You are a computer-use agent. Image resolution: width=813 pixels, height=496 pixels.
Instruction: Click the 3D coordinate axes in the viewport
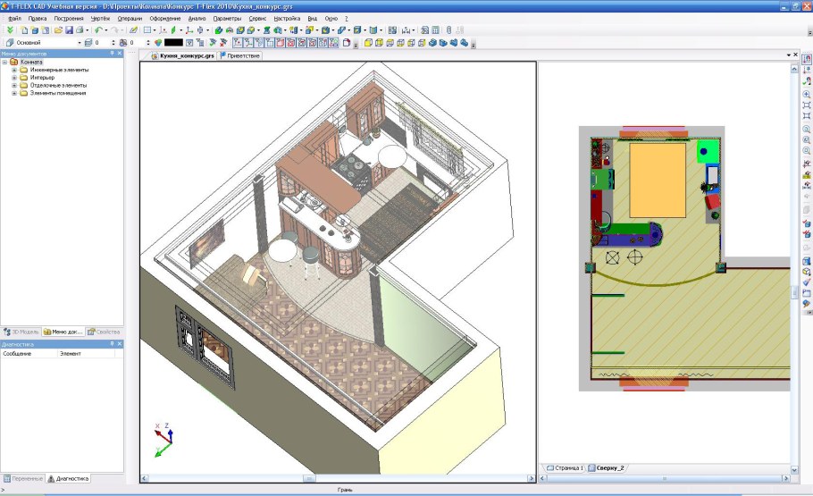(x=163, y=439)
